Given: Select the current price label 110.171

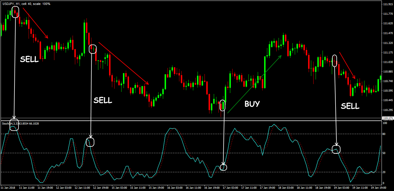Looking at the screenshot, I should pos(387,118).
